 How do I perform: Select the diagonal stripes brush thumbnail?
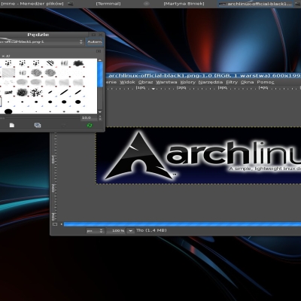[x=50, y=63]
